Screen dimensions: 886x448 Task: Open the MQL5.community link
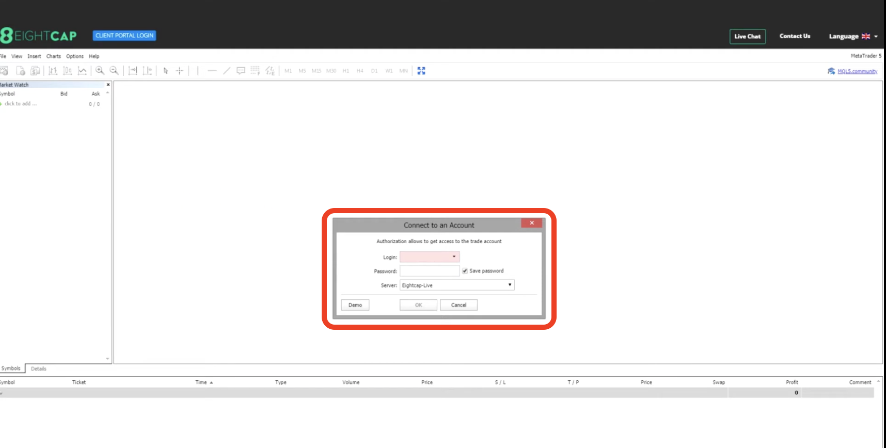(857, 71)
